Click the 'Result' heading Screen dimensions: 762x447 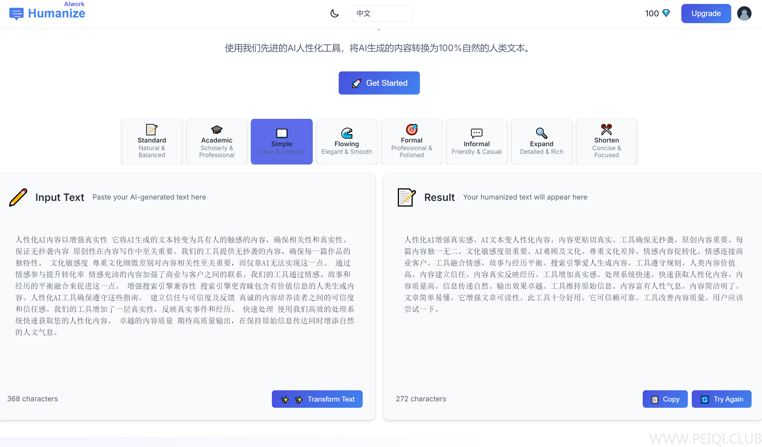(x=439, y=197)
